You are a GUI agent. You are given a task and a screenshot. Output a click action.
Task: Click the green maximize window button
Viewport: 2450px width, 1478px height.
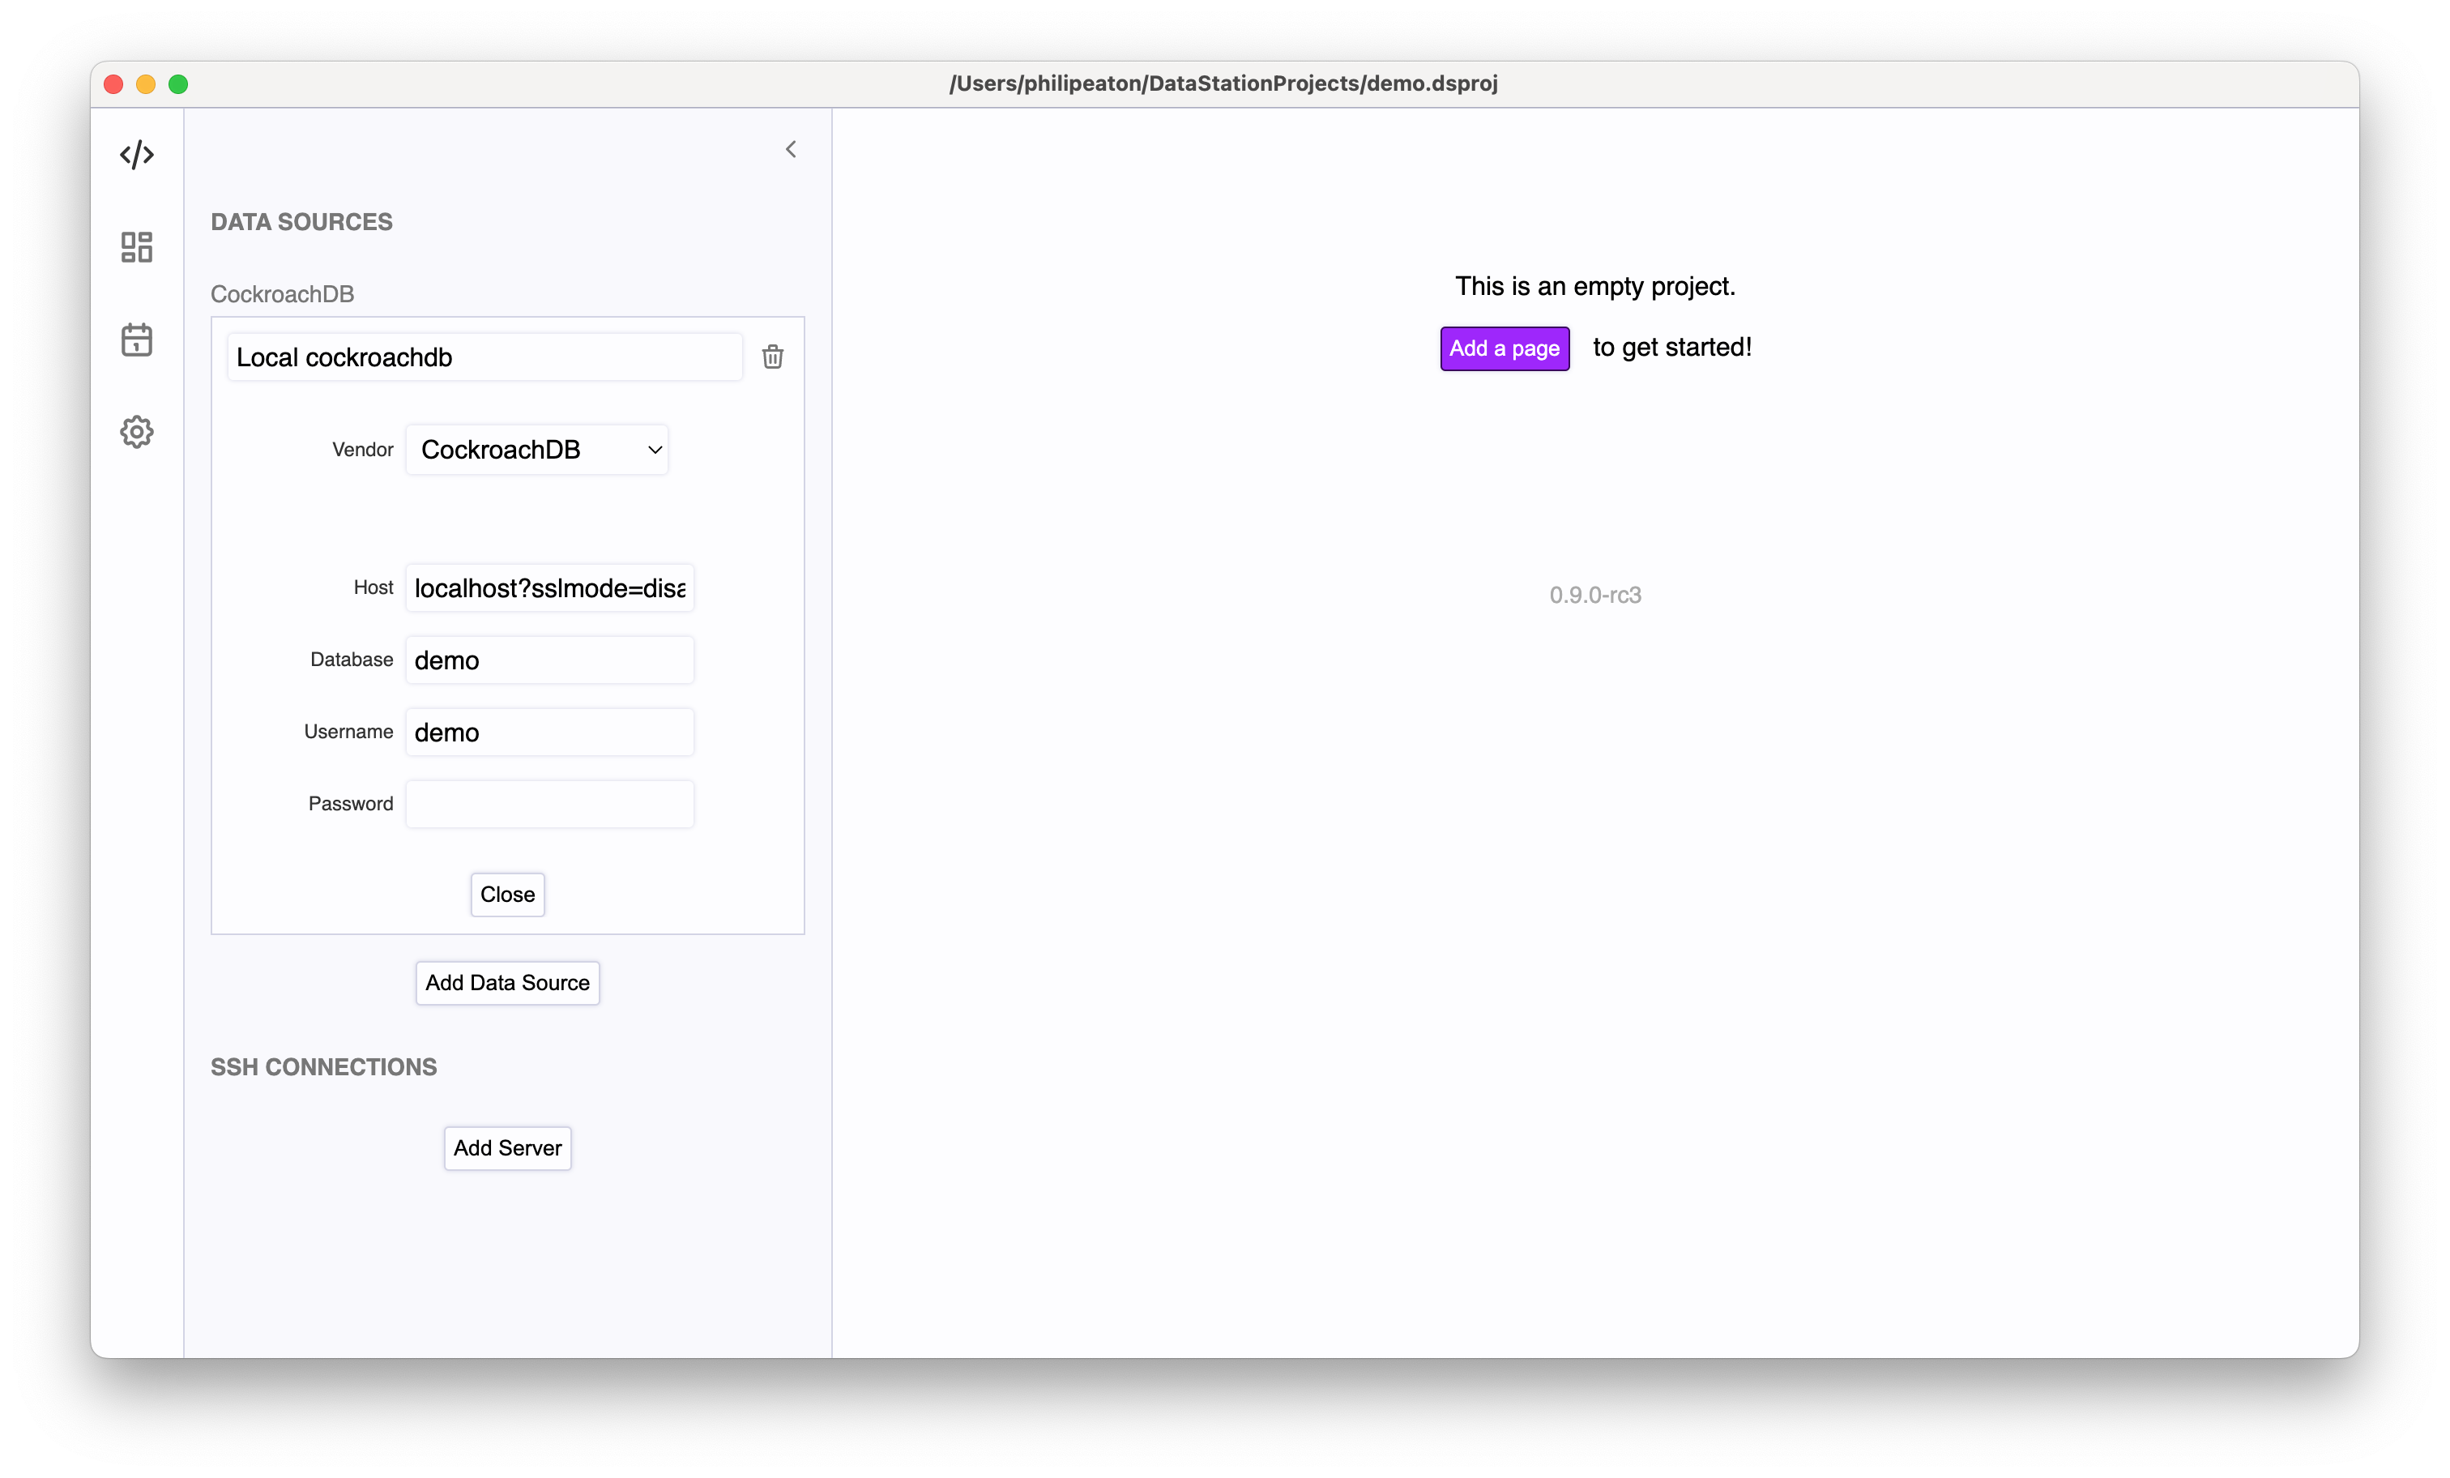click(178, 84)
